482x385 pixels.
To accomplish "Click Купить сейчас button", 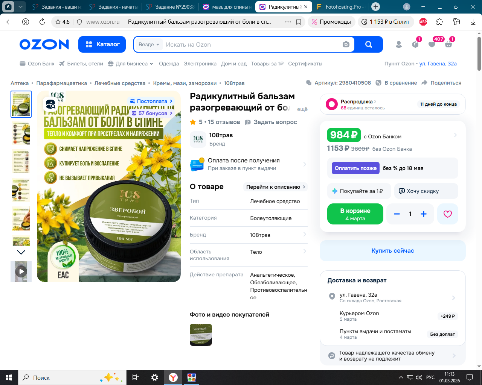I will [393, 251].
